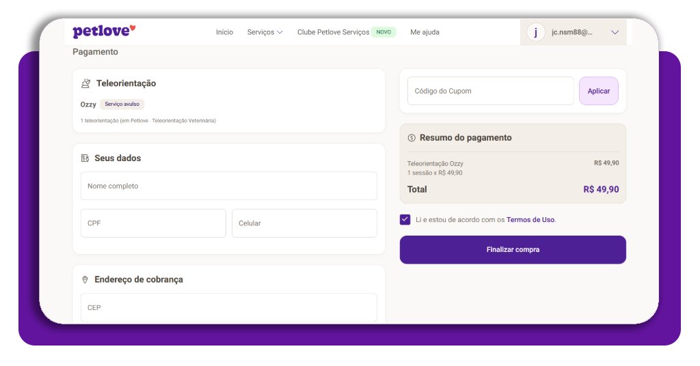Go to the Inicio menu item
This screenshot has width=700, height=366.
(224, 32)
